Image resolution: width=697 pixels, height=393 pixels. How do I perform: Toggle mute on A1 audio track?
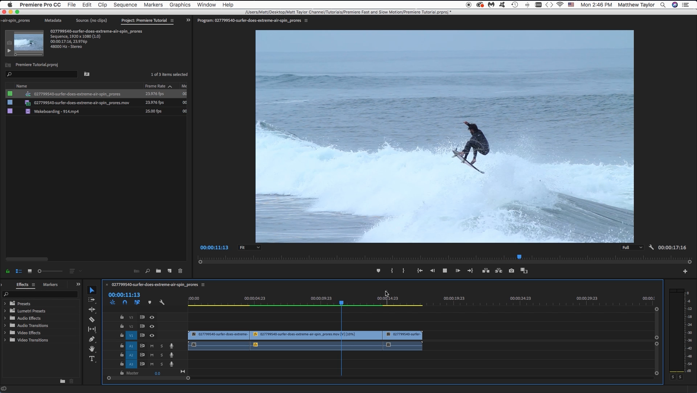[x=152, y=345]
